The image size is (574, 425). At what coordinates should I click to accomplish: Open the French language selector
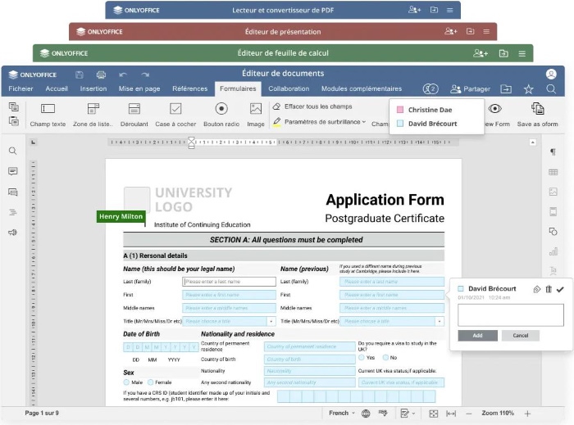[x=342, y=413]
